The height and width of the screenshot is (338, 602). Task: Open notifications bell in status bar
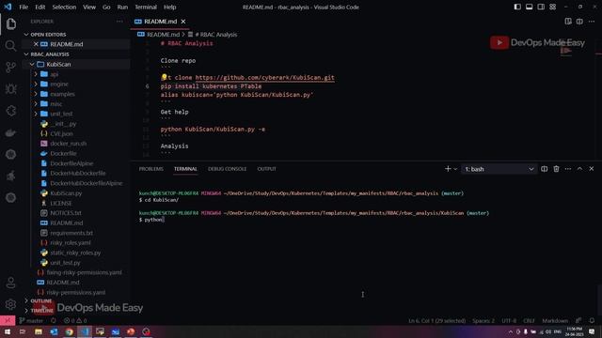point(592,320)
